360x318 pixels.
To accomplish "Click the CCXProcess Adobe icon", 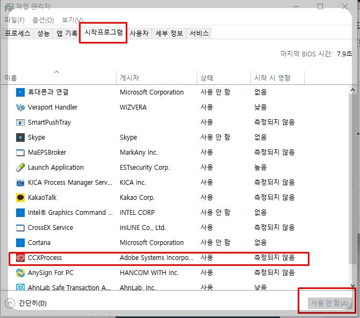I will point(20,258).
